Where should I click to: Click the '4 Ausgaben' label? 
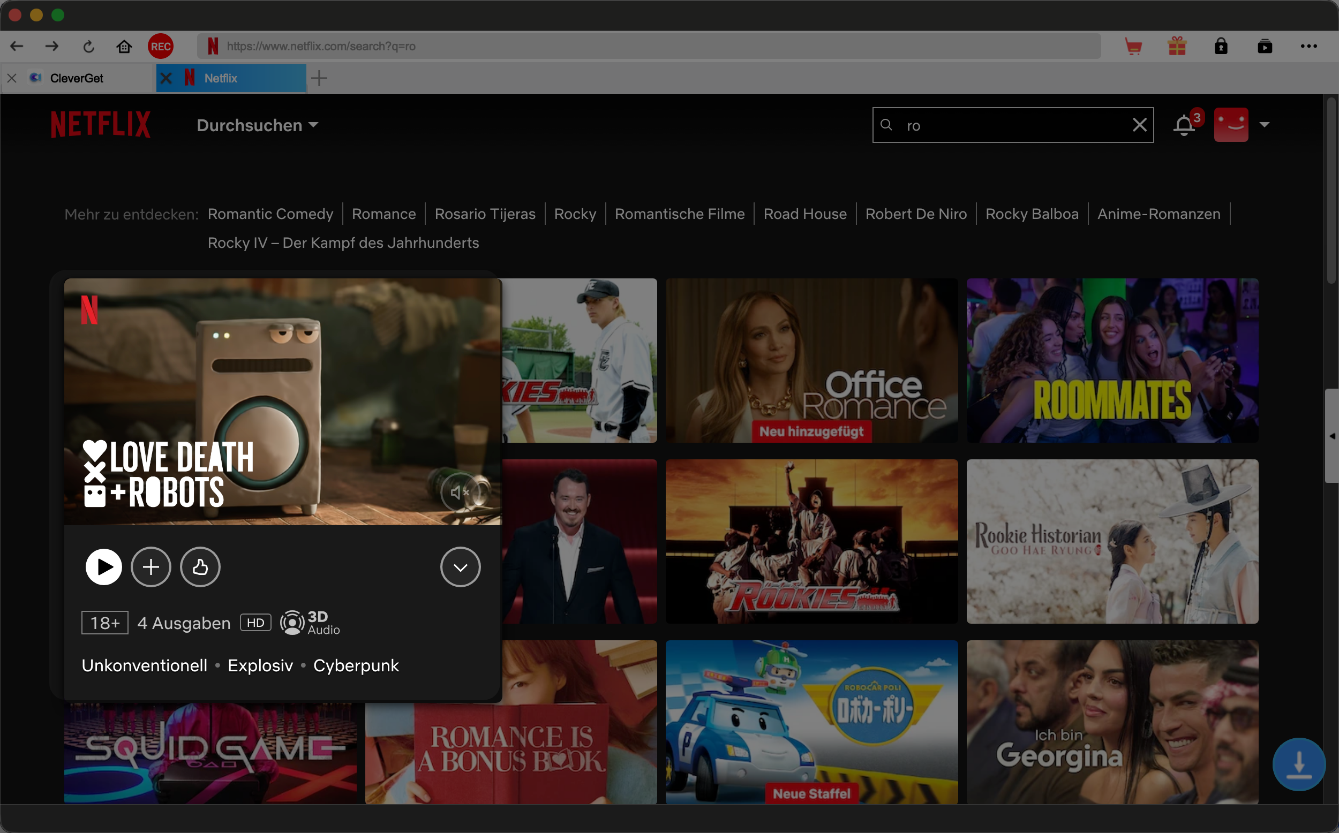point(184,623)
